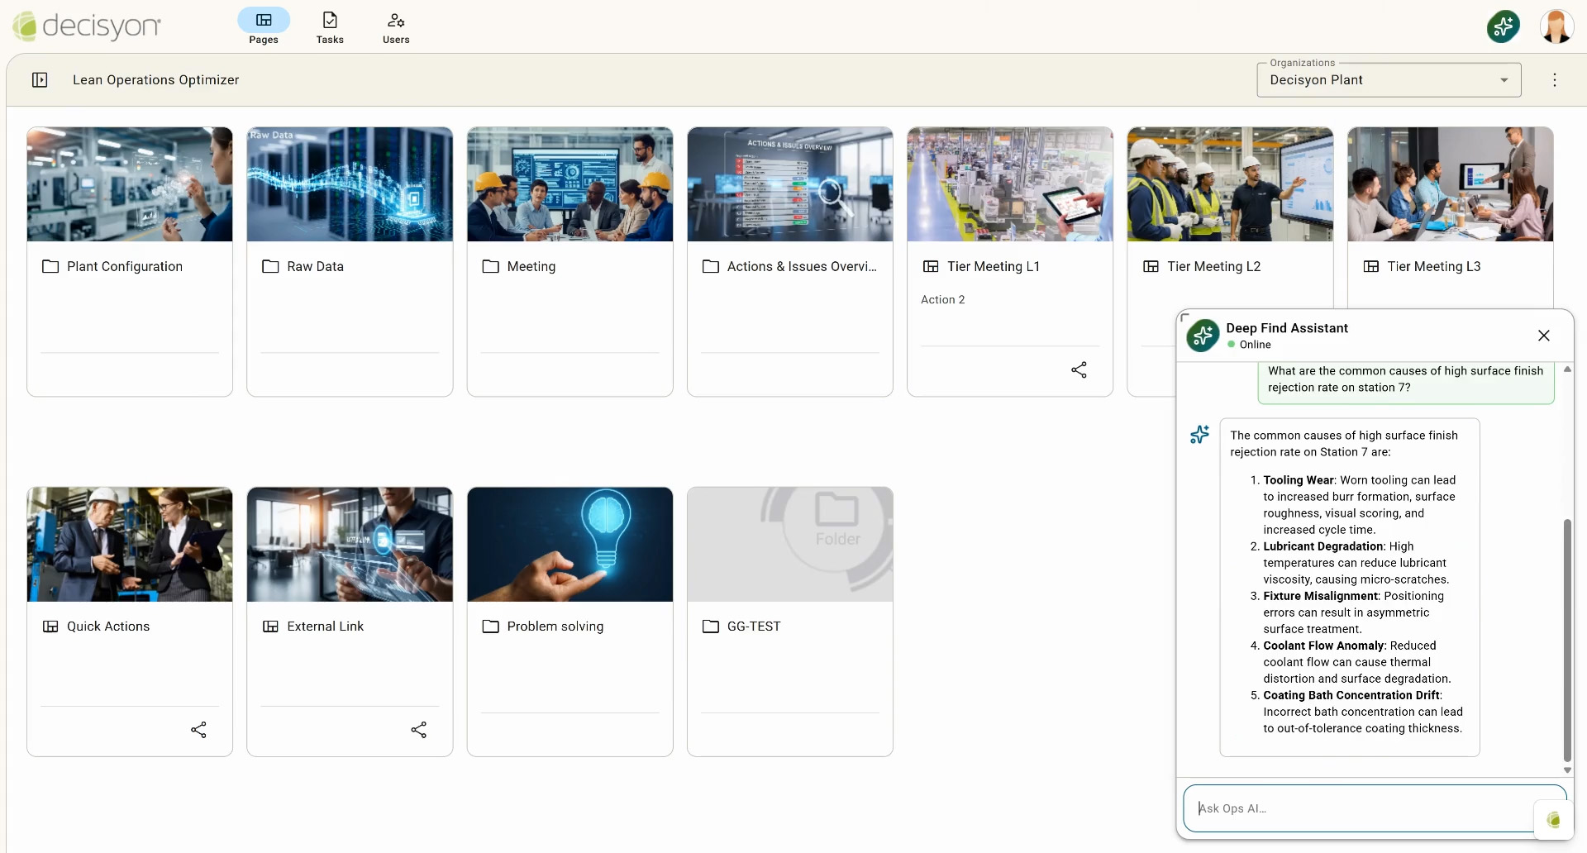Close the Deep Find Assistant panel

pos(1543,336)
